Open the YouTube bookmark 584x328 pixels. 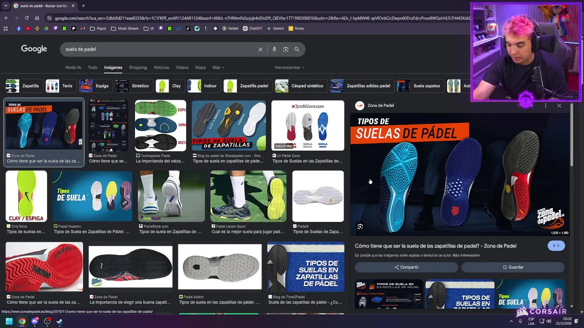28,28
